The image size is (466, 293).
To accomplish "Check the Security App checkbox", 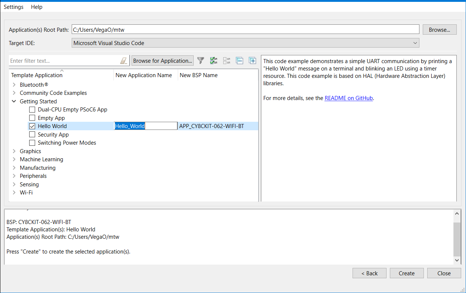I will pyautogui.click(x=32, y=135).
